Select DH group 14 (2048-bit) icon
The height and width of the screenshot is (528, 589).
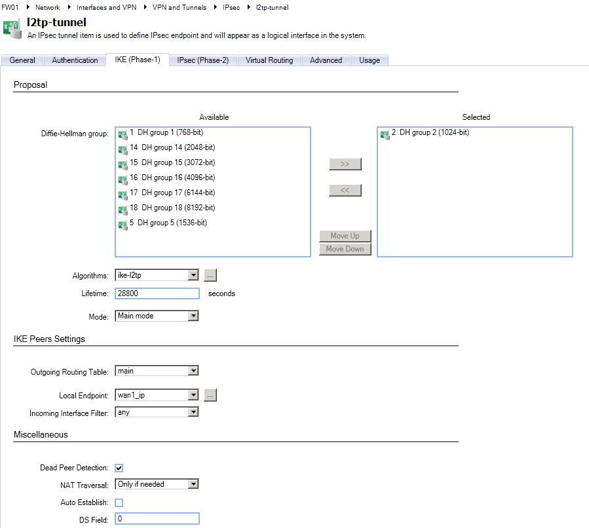coord(123,149)
